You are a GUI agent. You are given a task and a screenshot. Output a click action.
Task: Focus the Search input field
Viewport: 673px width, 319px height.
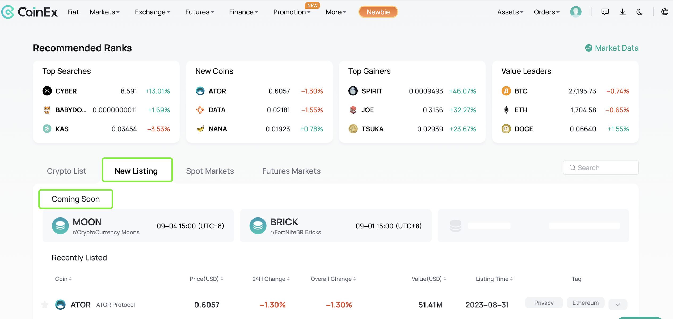coord(601,168)
